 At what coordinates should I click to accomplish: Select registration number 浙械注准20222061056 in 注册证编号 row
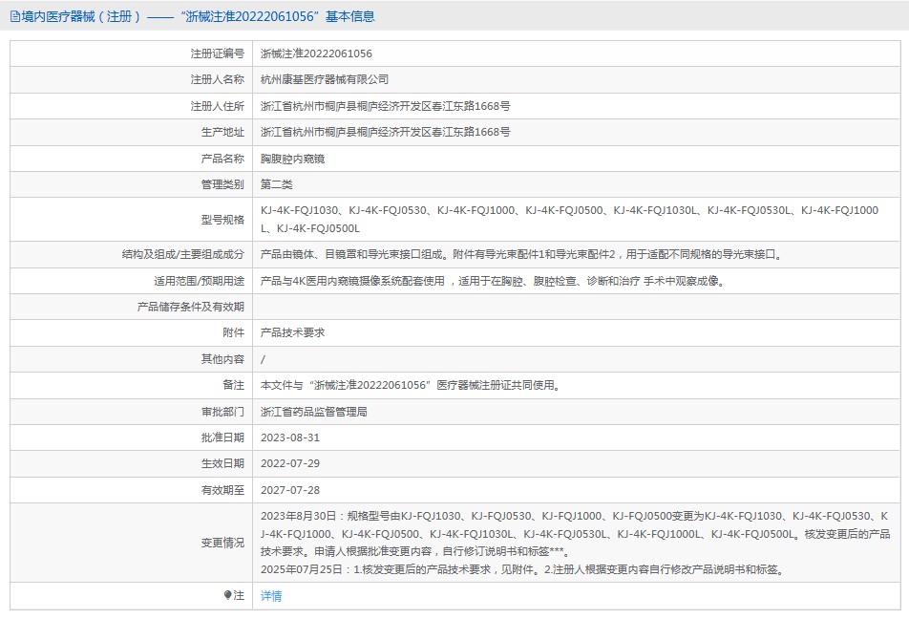(316, 53)
